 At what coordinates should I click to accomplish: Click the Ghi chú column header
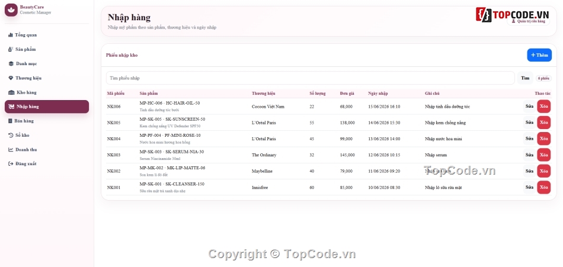click(432, 94)
